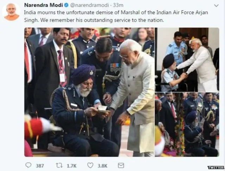The width and height of the screenshot is (225, 171).
Task: Open the top-right handshake photo
Action: point(187,60)
